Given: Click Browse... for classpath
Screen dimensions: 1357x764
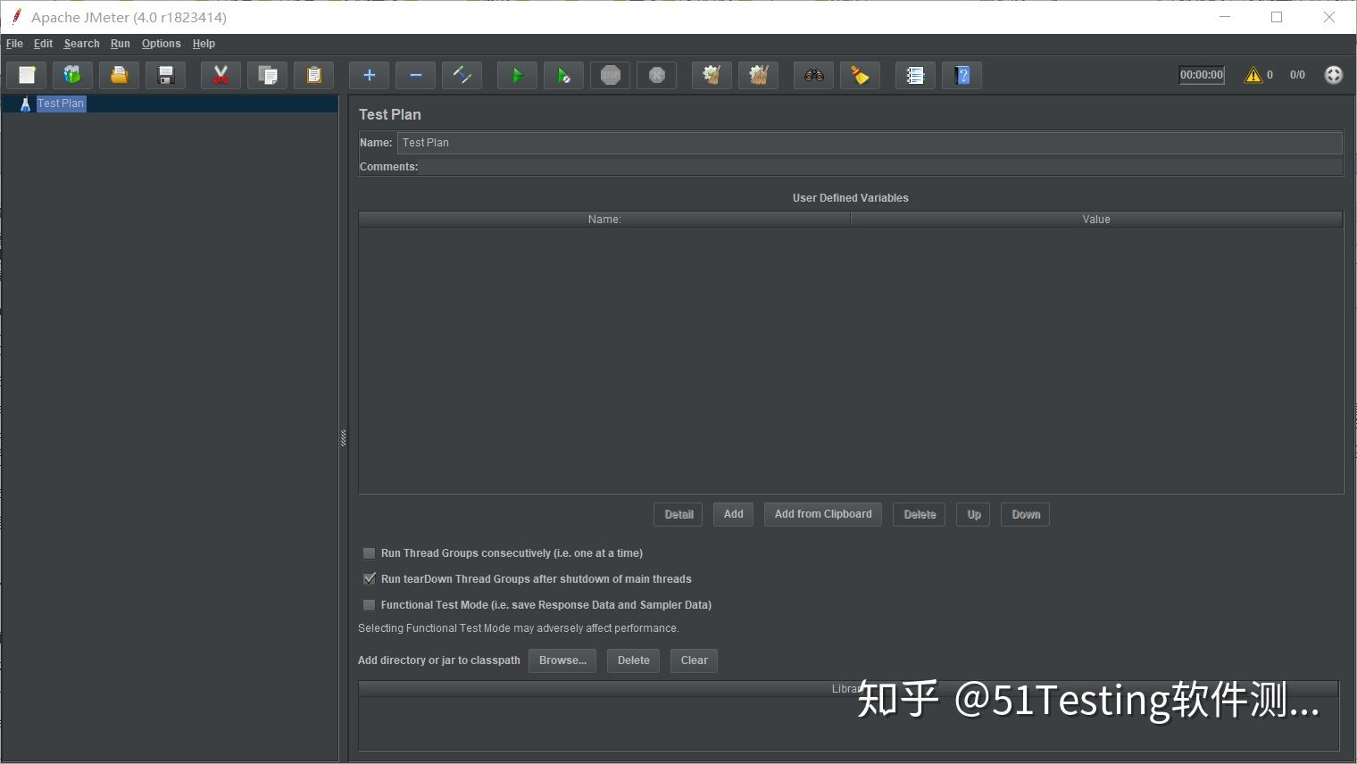Looking at the screenshot, I should [562, 660].
